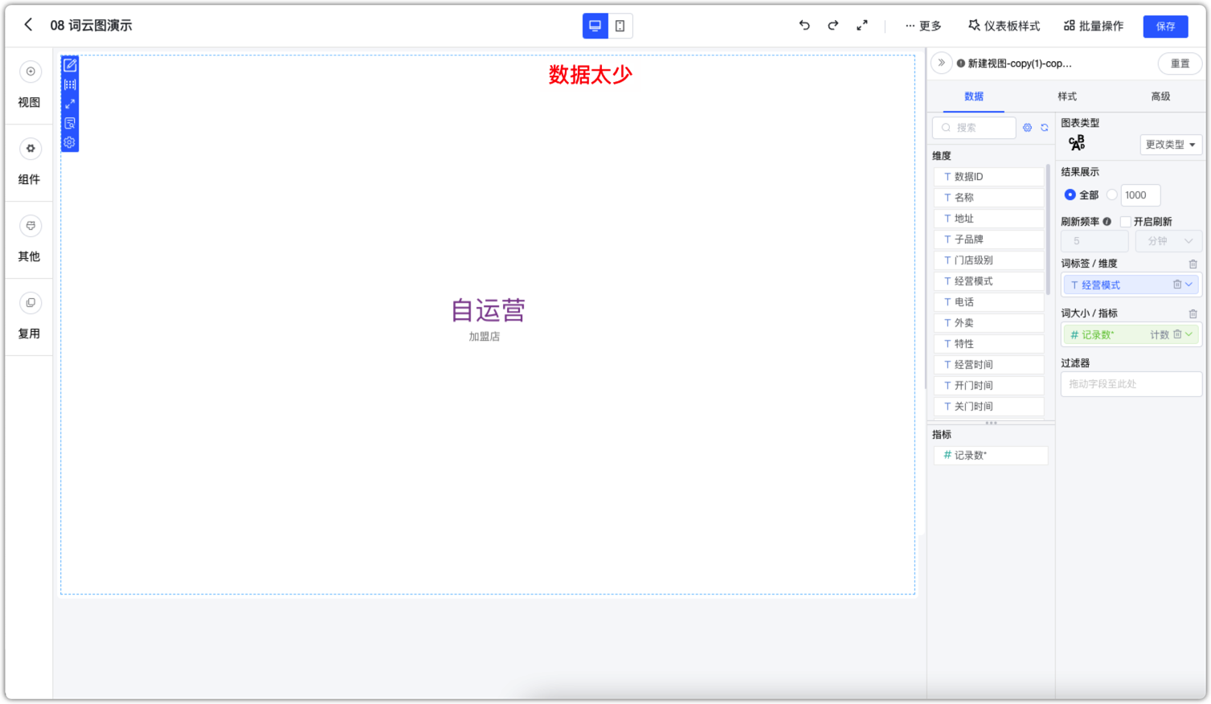Focus the 搜索 field search box
This screenshot has width=1211, height=704.
974,128
